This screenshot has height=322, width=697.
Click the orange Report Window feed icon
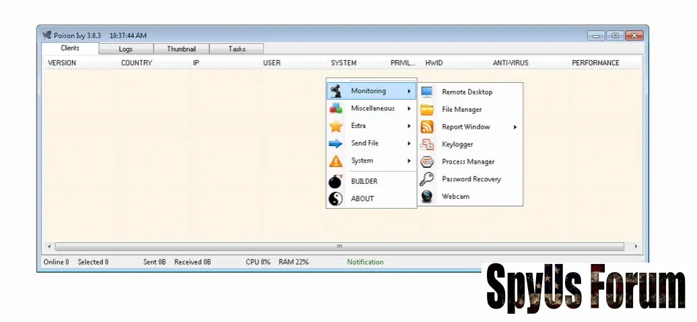coord(427,127)
